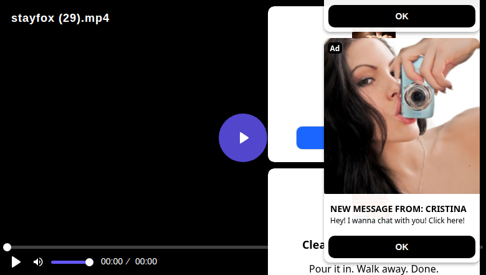Click the total duration 00:00 readout
Image resolution: width=486 pixels, height=275 pixels.
click(146, 261)
